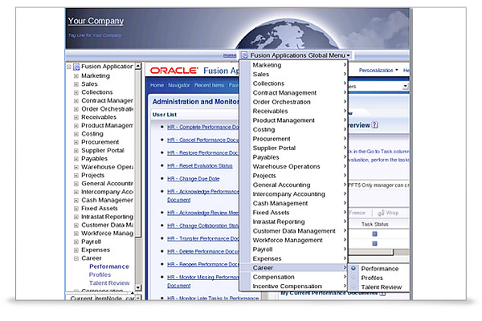Select the Talent Review radio in submenu
The image size is (482, 321).
tap(353, 287)
